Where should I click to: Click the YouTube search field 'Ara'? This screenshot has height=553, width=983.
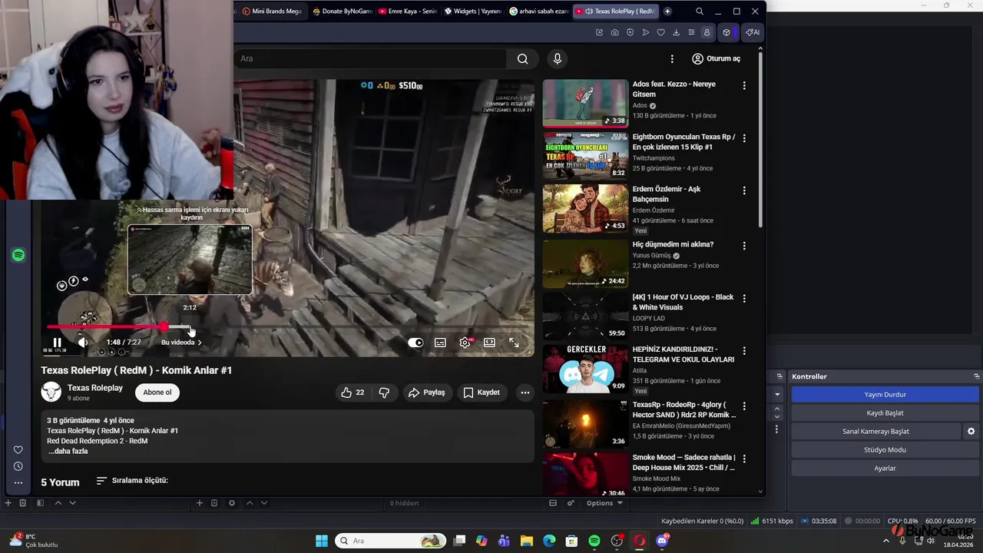[370, 58]
